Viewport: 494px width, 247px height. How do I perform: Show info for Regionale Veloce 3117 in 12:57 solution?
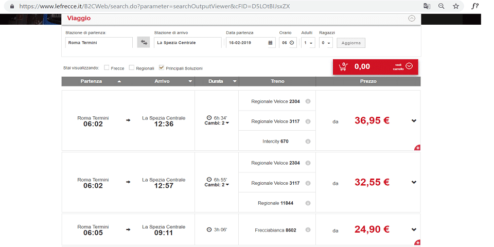[308, 183]
